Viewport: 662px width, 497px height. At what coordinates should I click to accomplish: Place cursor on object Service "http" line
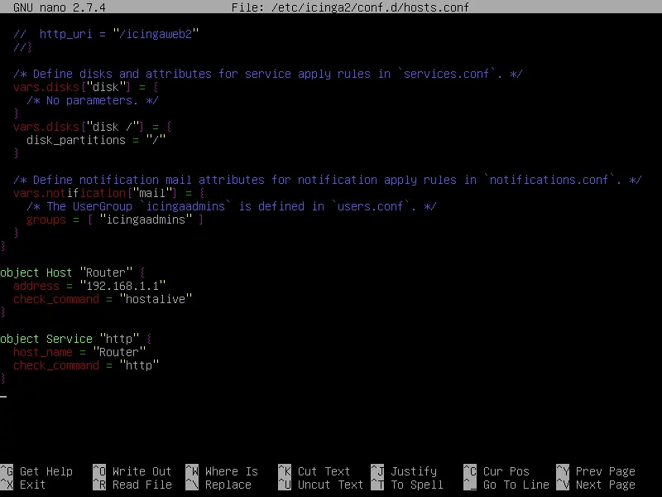76,339
